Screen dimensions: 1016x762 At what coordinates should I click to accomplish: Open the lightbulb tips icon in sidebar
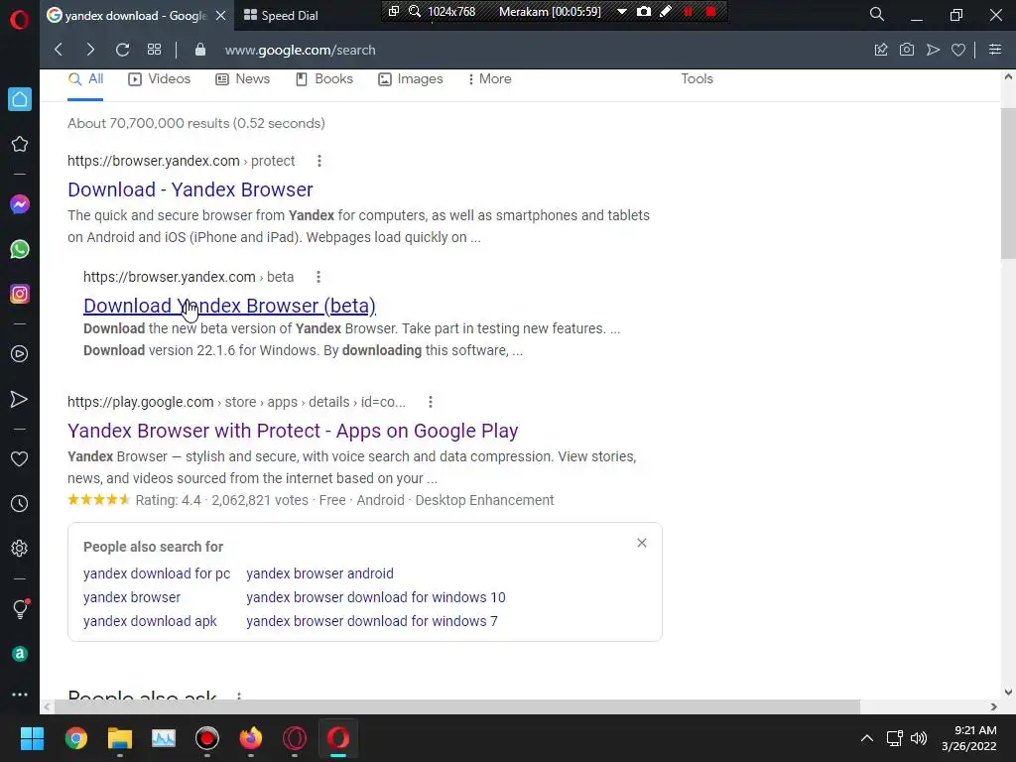[x=20, y=608]
